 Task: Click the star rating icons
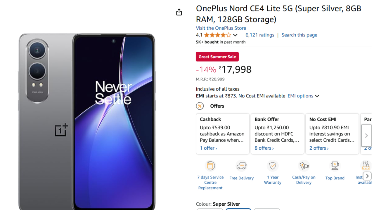217,35
